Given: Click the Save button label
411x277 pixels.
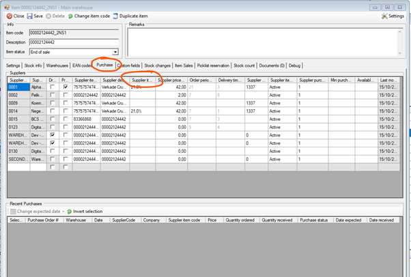Looking at the screenshot, I should [x=38, y=16].
